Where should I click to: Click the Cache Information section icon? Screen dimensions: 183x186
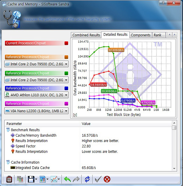click(8, 162)
